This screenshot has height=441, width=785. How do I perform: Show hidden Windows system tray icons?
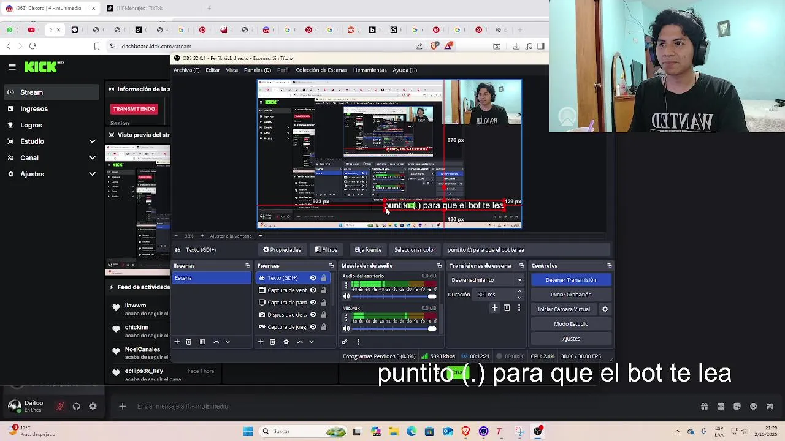[677, 431]
